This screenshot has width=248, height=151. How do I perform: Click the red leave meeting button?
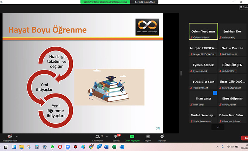tap(244, 138)
